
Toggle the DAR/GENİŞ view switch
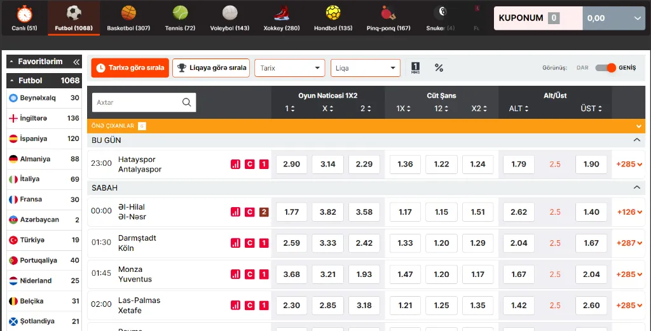[x=606, y=68]
